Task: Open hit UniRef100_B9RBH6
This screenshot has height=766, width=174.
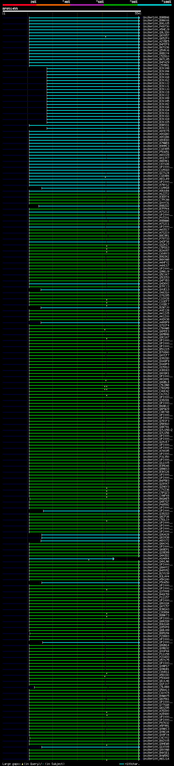Action: coord(156,18)
